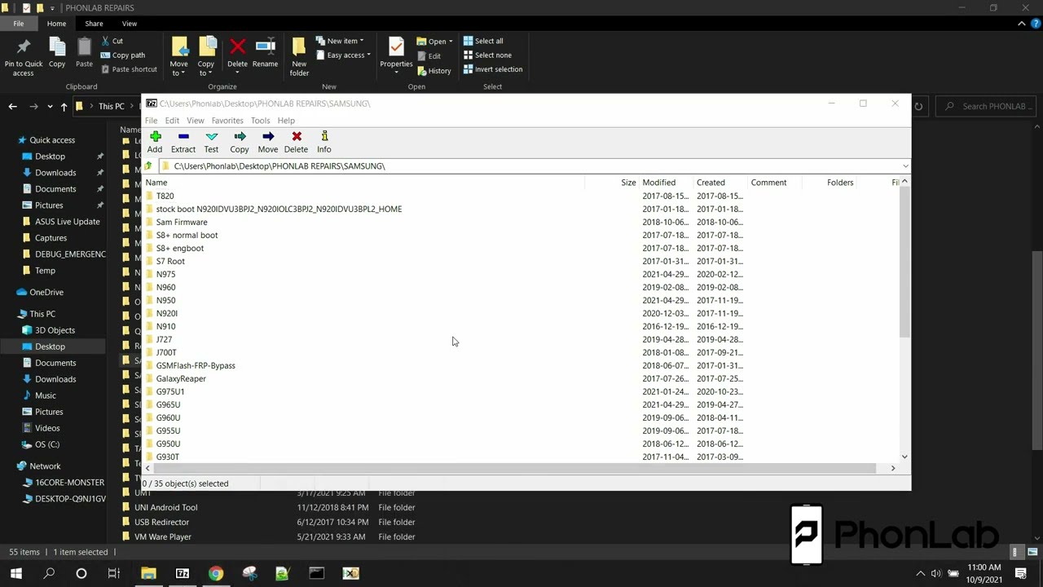
Task: Click 7-Zip icon in Windows taskbar
Action: 183,573
